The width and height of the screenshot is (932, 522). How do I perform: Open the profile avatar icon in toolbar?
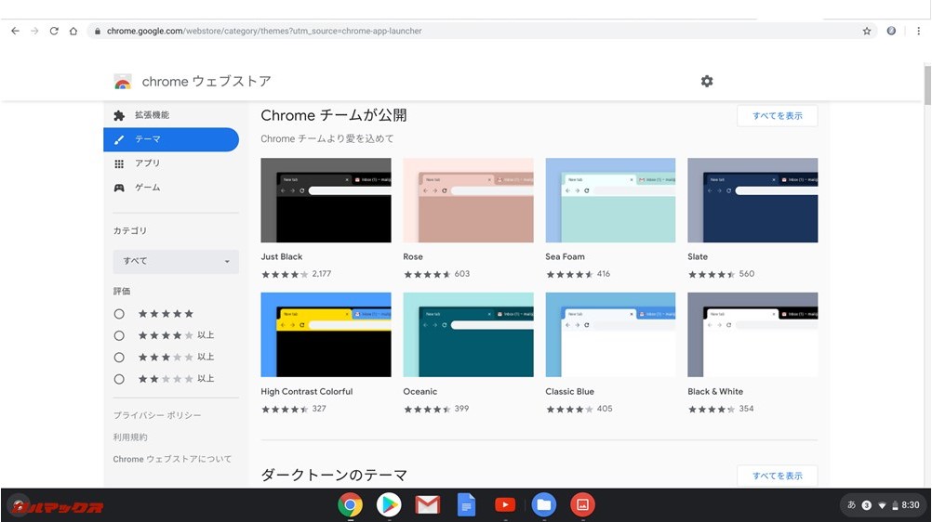(x=891, y=31)
